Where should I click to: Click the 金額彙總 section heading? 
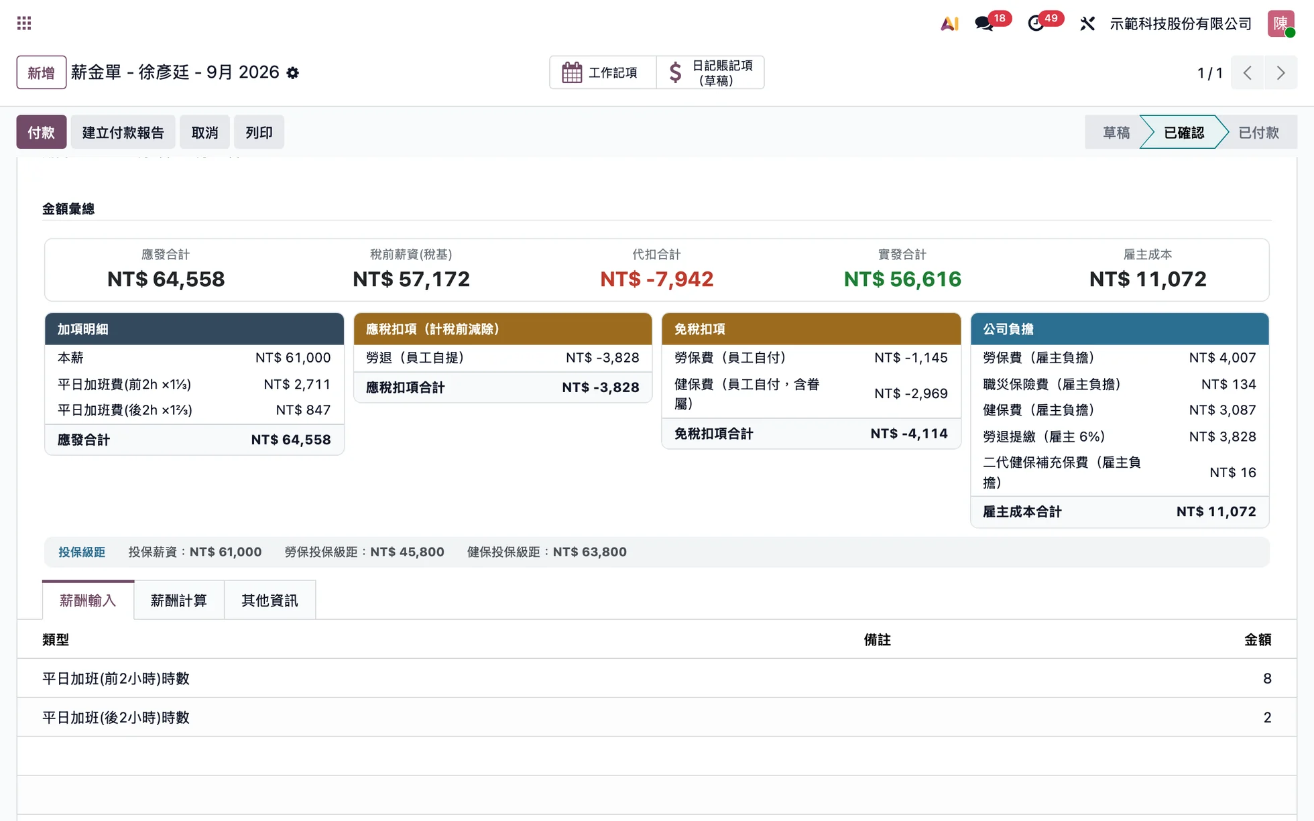coord(68,209)
